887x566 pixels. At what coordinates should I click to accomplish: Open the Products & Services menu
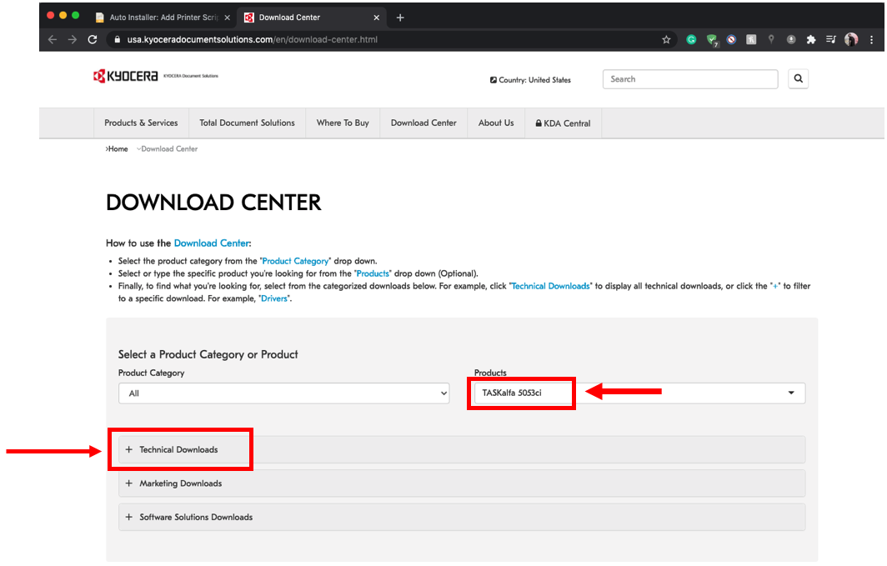coord(141,123)
